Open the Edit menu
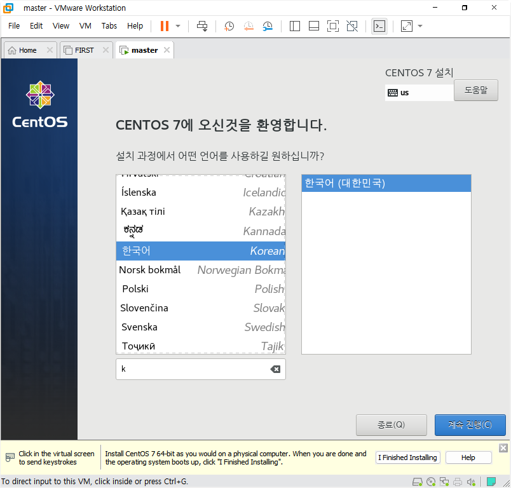Screen dimensions: 511x488 (x=36, y=26)
